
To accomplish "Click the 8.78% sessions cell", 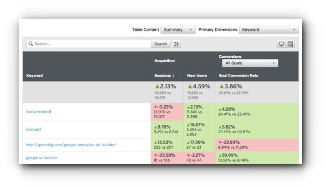I will tap(167, 130).
